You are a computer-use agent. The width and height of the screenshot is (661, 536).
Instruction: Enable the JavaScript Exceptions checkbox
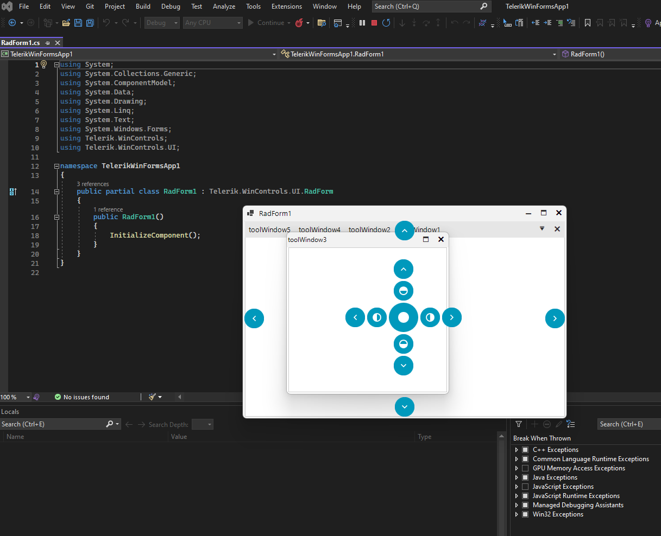525,487
